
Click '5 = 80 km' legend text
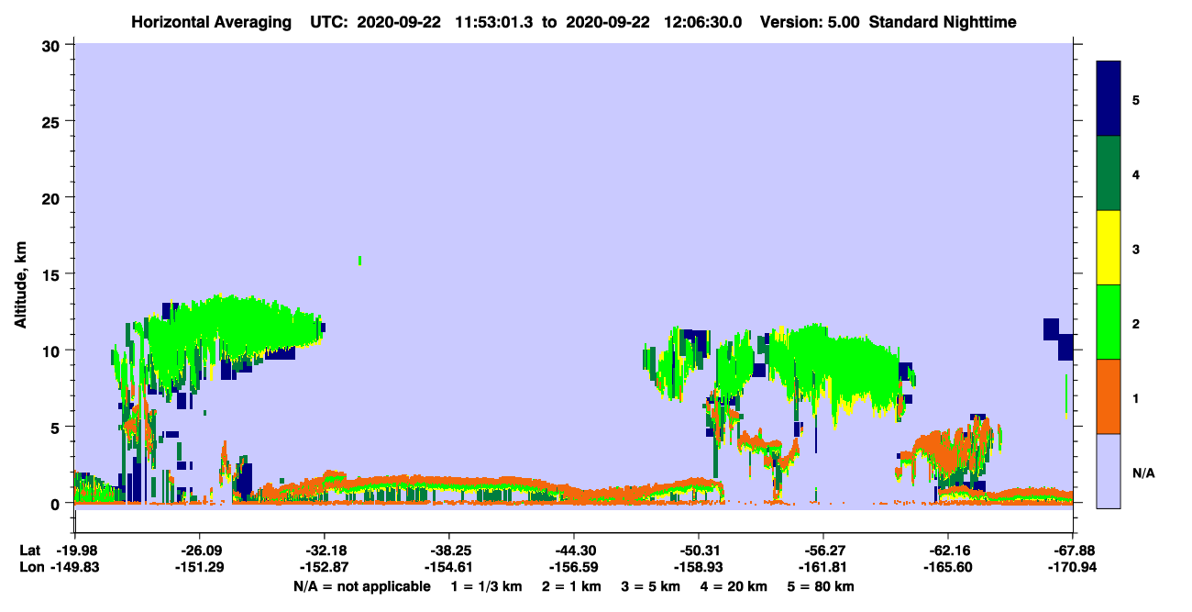point(822,586)
